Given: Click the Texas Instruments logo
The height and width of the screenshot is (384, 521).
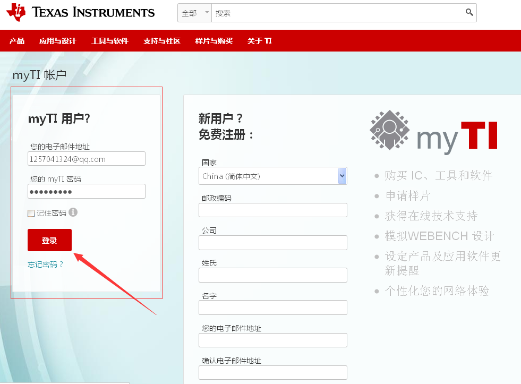Looking at the screenshot, I should click(80, 12).
